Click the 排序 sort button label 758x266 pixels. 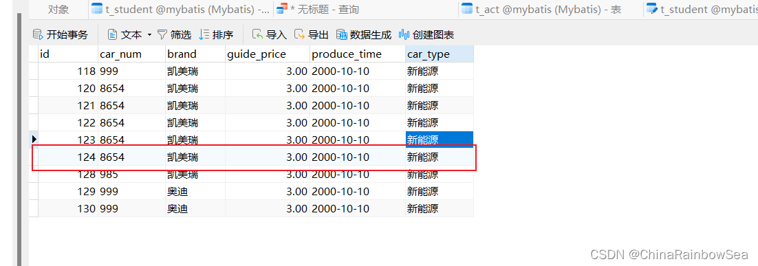click(x=223, y=35)
